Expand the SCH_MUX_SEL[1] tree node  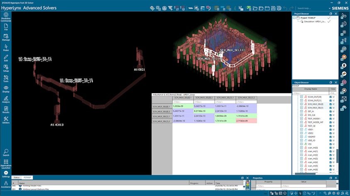301,108
